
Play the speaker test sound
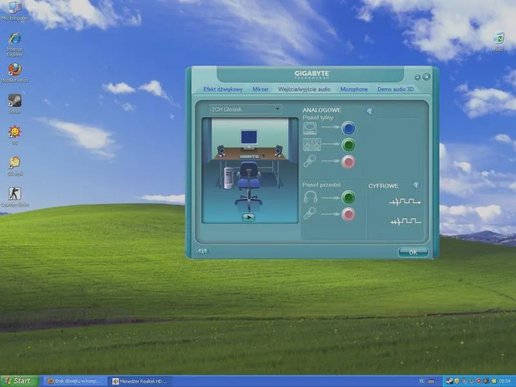tap(248, 217)
